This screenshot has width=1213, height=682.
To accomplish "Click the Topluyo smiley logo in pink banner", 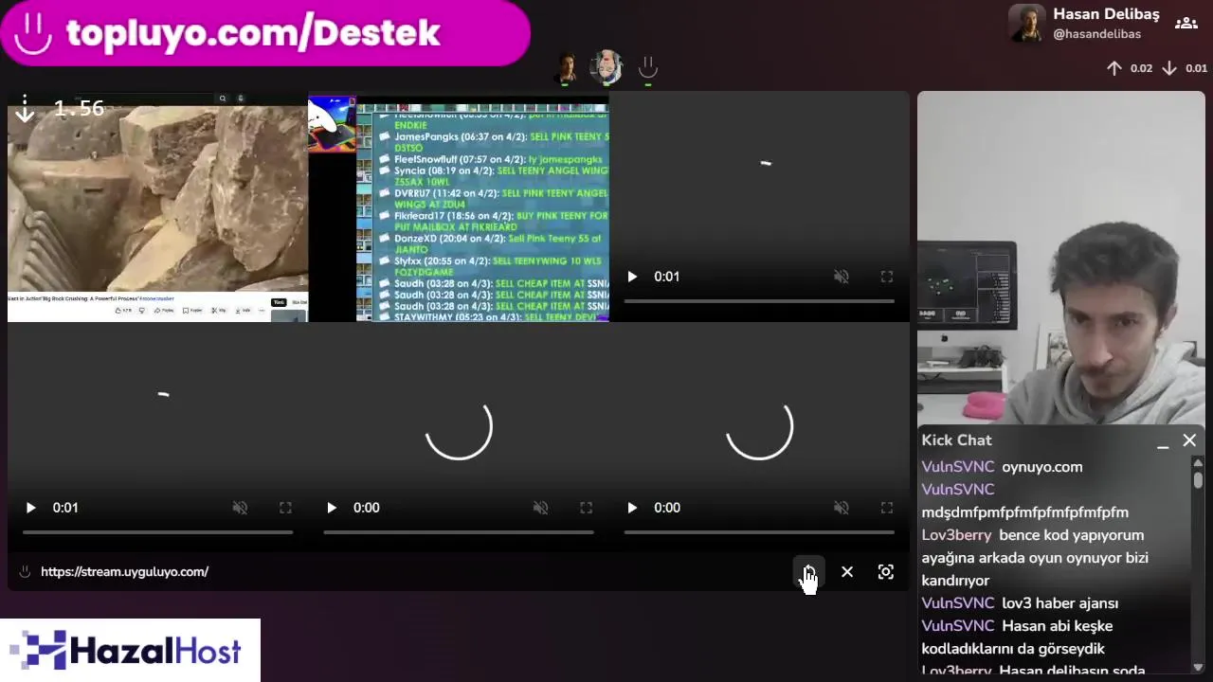I will click(x=33, y=33).
